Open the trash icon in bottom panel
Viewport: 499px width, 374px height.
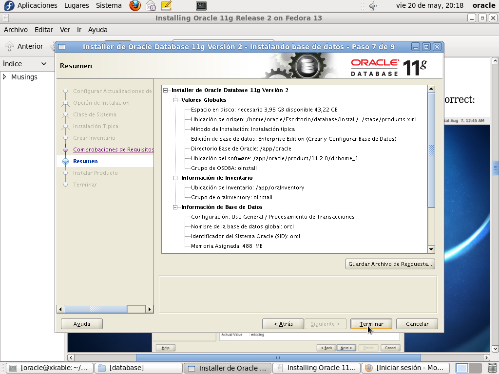point(492,368)
